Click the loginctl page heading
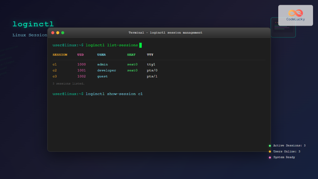This screenshot has height=179, width=318. point(33,24)
